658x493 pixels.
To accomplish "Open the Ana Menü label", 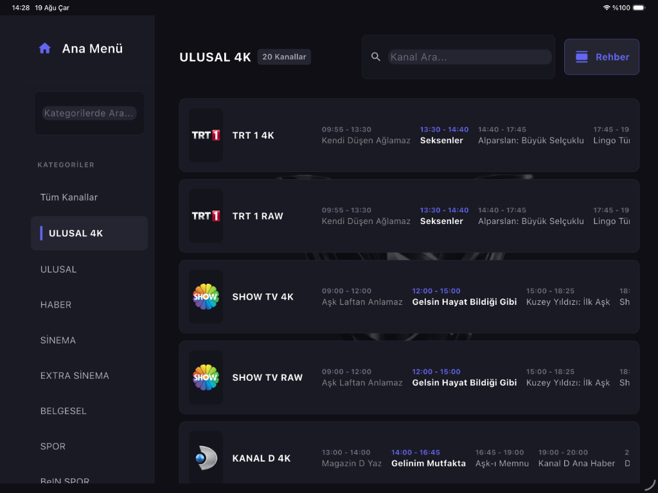I will point(93,49).
